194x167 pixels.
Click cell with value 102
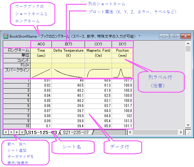[122, 116]
